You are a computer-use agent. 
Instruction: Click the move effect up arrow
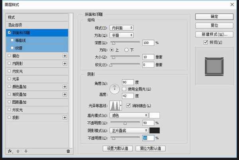(x=19, y=151)
